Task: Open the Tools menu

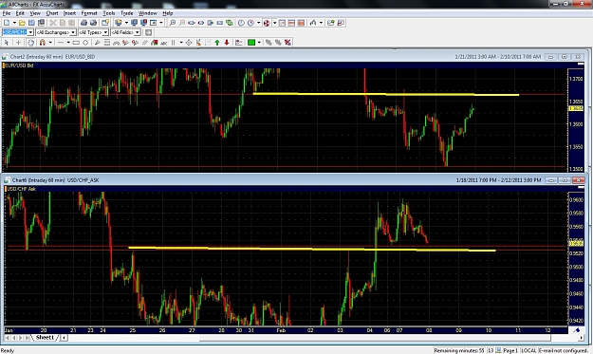Action: coord(109,13)
